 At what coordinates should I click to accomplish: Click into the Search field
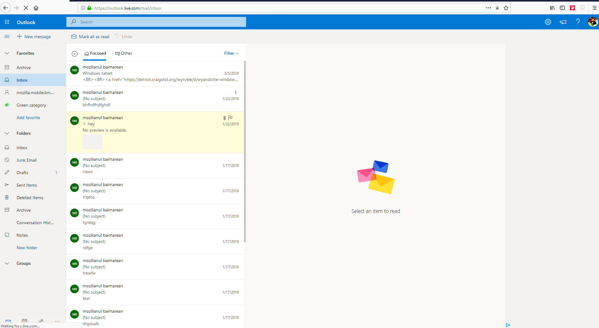pyautogui.click(x=156, y=22)
